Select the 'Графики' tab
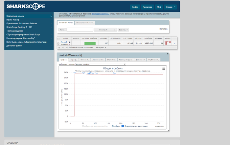 tap(64, 60)
